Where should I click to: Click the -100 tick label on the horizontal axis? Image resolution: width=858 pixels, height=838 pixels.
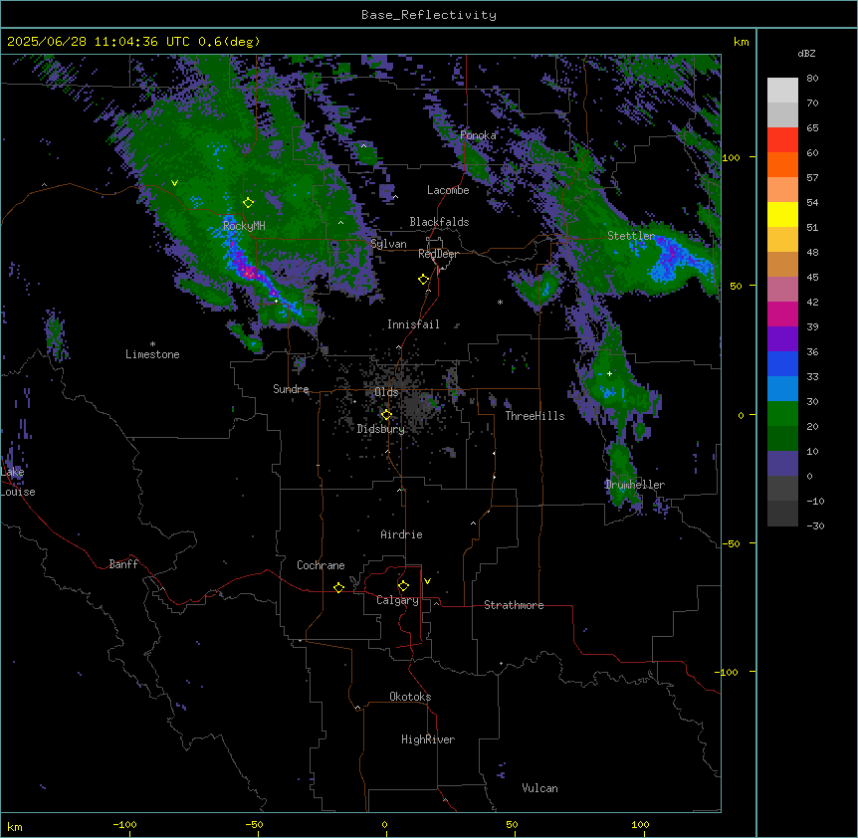click(124, 824)
